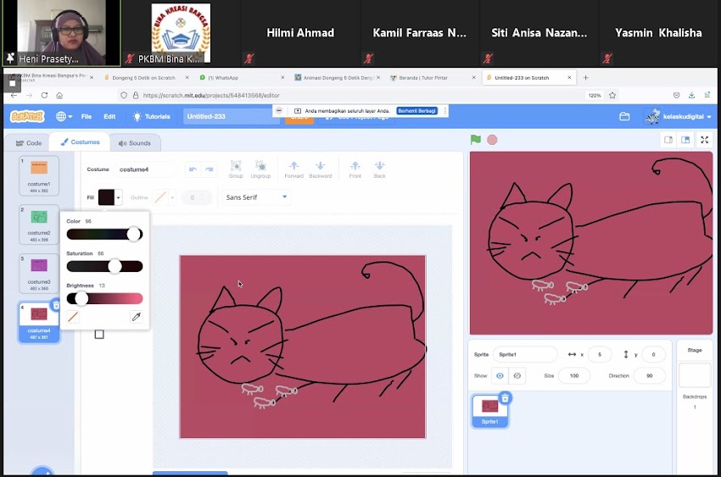Screen dimensions: 721x477
Task: Click the Sprite1 name field
Action: tap(525, 354)
